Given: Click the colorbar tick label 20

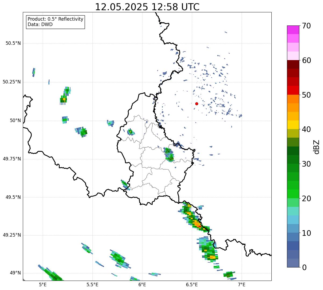Looking at the screenshot, I should pos(306,199).
